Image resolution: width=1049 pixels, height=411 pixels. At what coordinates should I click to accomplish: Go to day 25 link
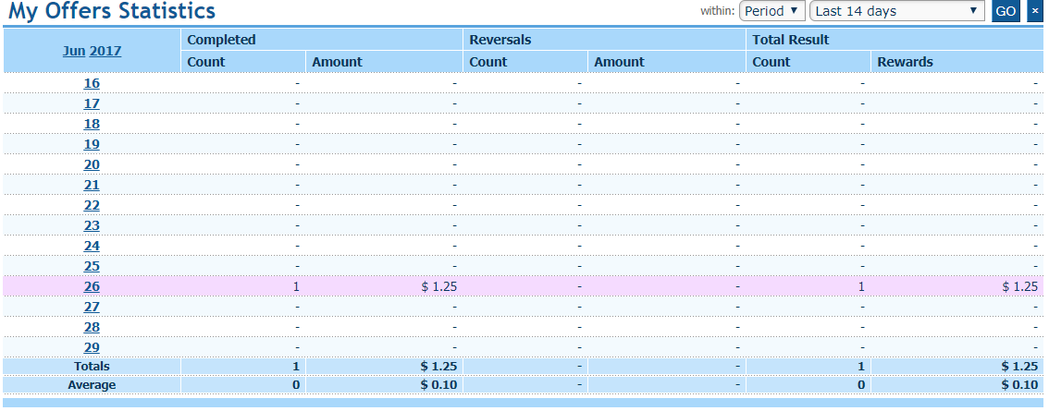coord(92,266)
